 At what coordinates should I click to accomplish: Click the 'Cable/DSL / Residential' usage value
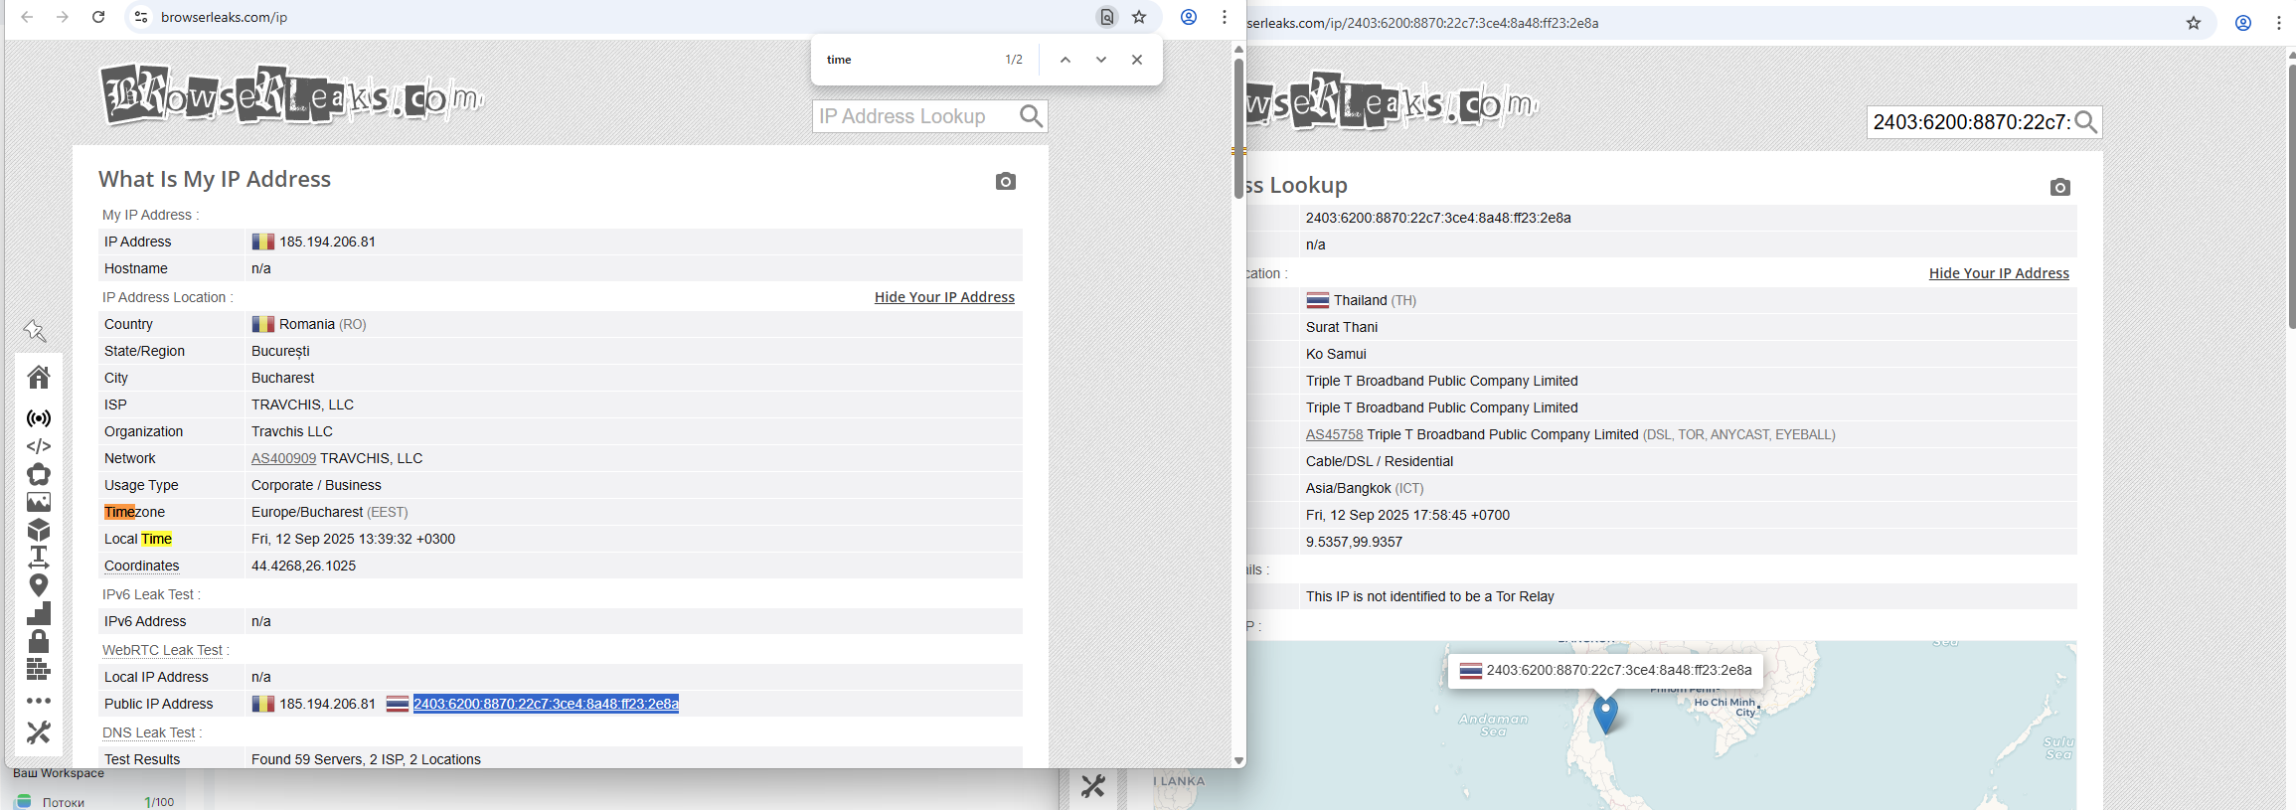1380,461
